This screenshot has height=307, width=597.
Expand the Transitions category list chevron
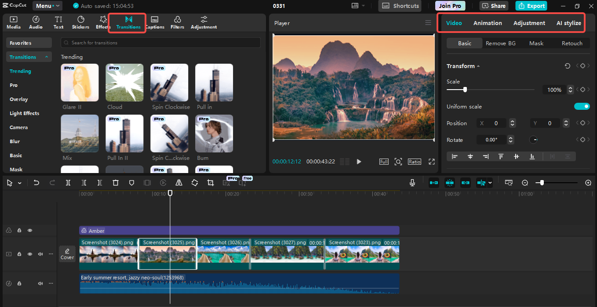coord(47,56)
